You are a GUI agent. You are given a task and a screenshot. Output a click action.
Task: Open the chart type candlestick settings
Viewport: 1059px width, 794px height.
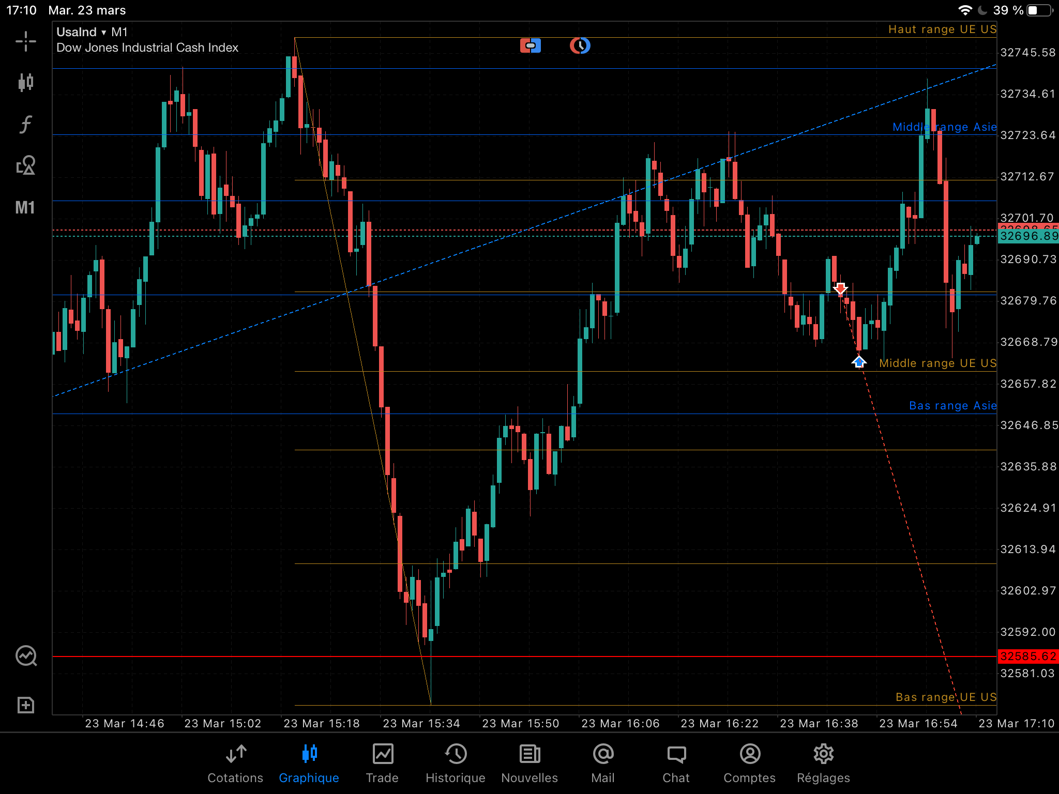point(25,82)
